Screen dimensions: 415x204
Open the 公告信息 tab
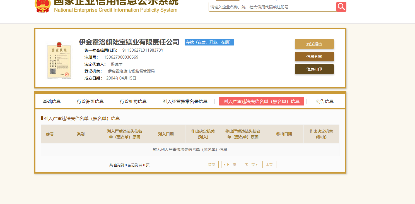click(325, 101)
